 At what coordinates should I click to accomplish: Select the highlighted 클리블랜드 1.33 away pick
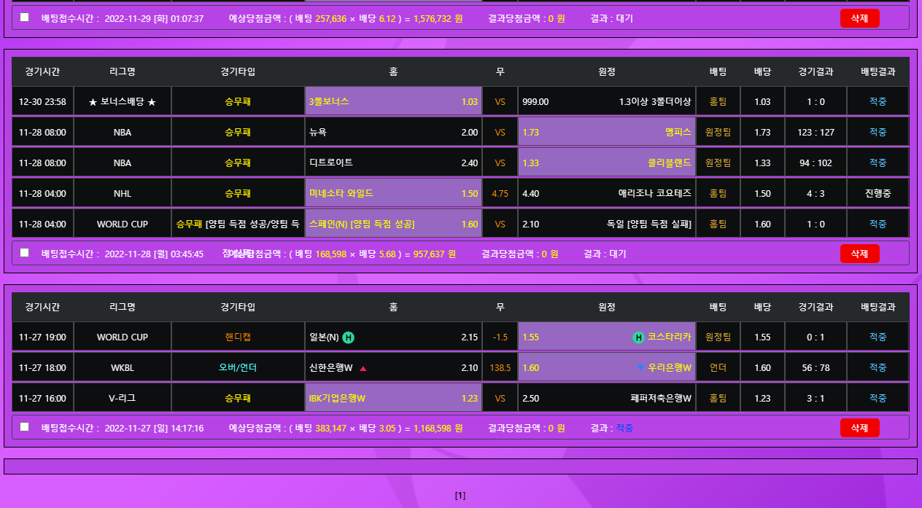pyautogui.click(x=607, y=163)
